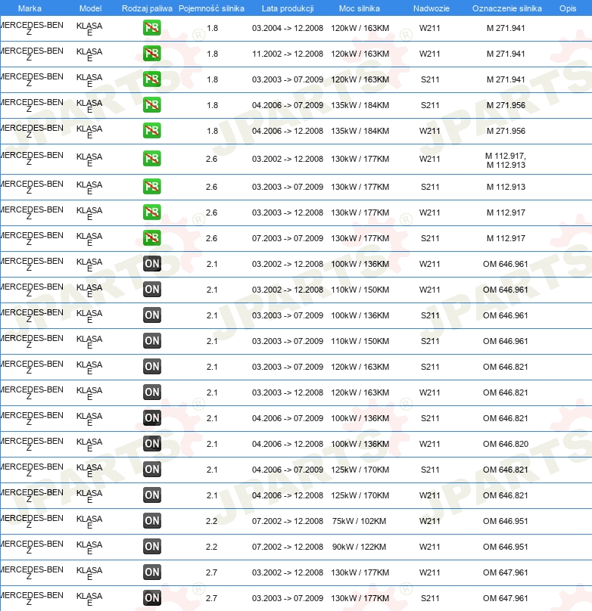Click the engine code OM 646.820
Image resolution: width=592 pixels, height=611 pixels.
506,444
